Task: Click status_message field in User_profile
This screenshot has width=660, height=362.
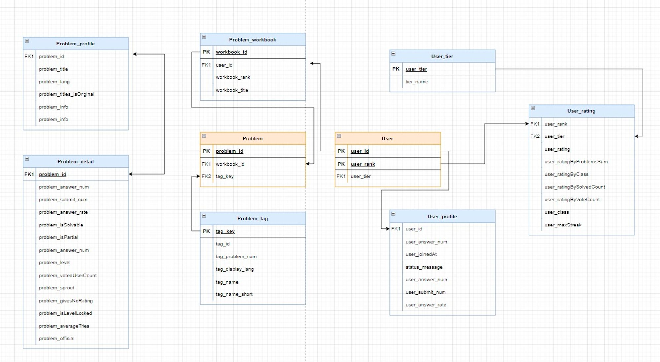Action: click(x=424, y=267)
